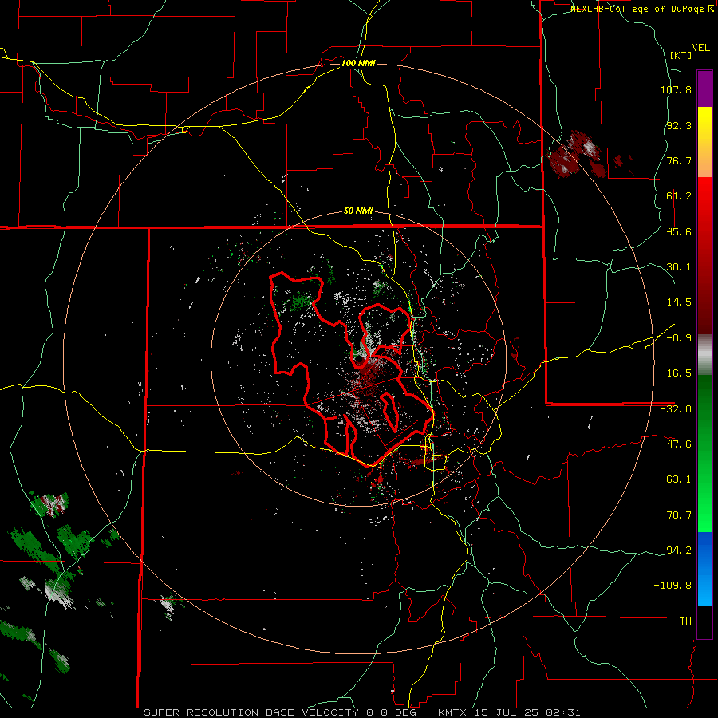Select the 45.6 knot scale value
This screenshot has height=718, width=718.
click(679, 231)
